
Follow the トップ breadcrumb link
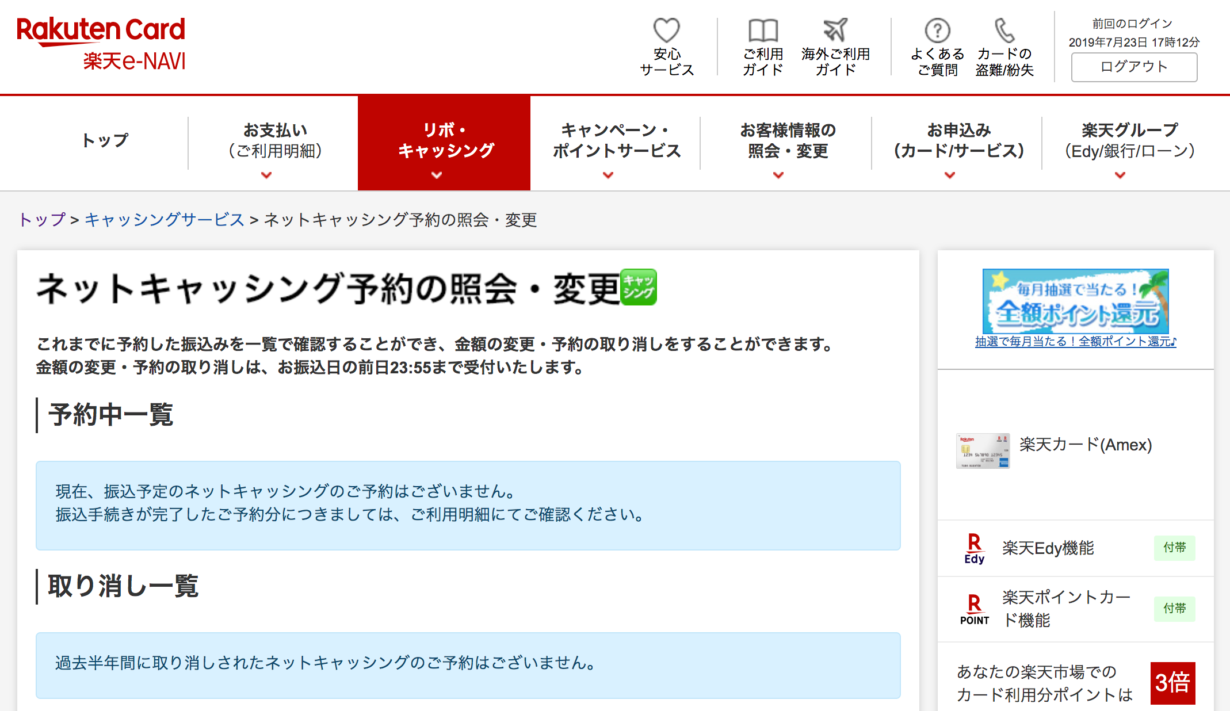pos(42,220)
